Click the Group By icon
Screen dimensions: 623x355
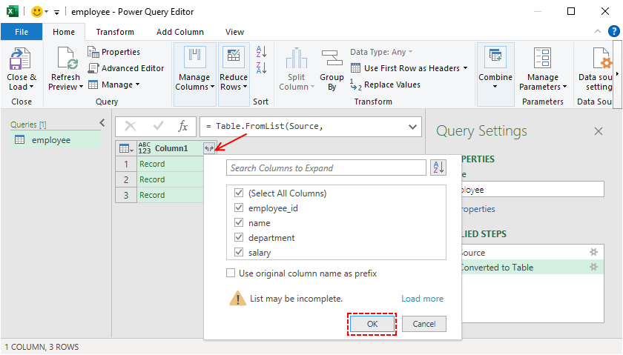tap(332, 59)
